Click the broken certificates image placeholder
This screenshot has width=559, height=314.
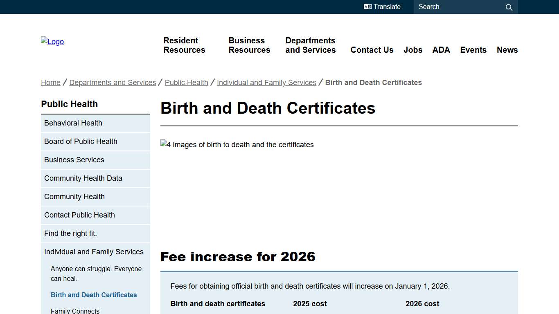point(237,144)
